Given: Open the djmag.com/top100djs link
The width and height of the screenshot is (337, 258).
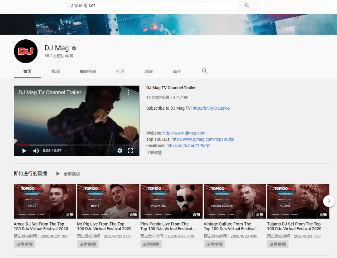Looking at the screenshot, I should (x=203, y=139).
